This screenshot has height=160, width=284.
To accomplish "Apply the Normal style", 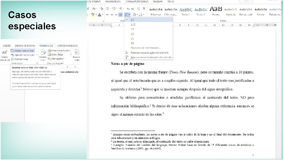I will (x=156, y=12).
